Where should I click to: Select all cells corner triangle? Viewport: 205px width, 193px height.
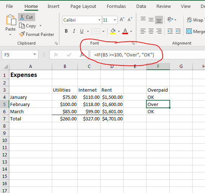[x=6, y=66]
